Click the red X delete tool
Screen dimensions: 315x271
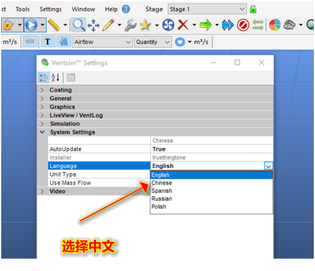coord(183,25)
